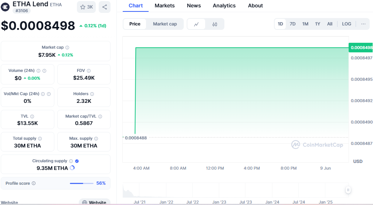The image size is (373, 205).
Task: Click the verified badge beside Circulating supply
Action: [77, 161]
